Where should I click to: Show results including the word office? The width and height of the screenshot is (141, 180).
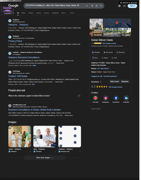[x=34, y=66]
